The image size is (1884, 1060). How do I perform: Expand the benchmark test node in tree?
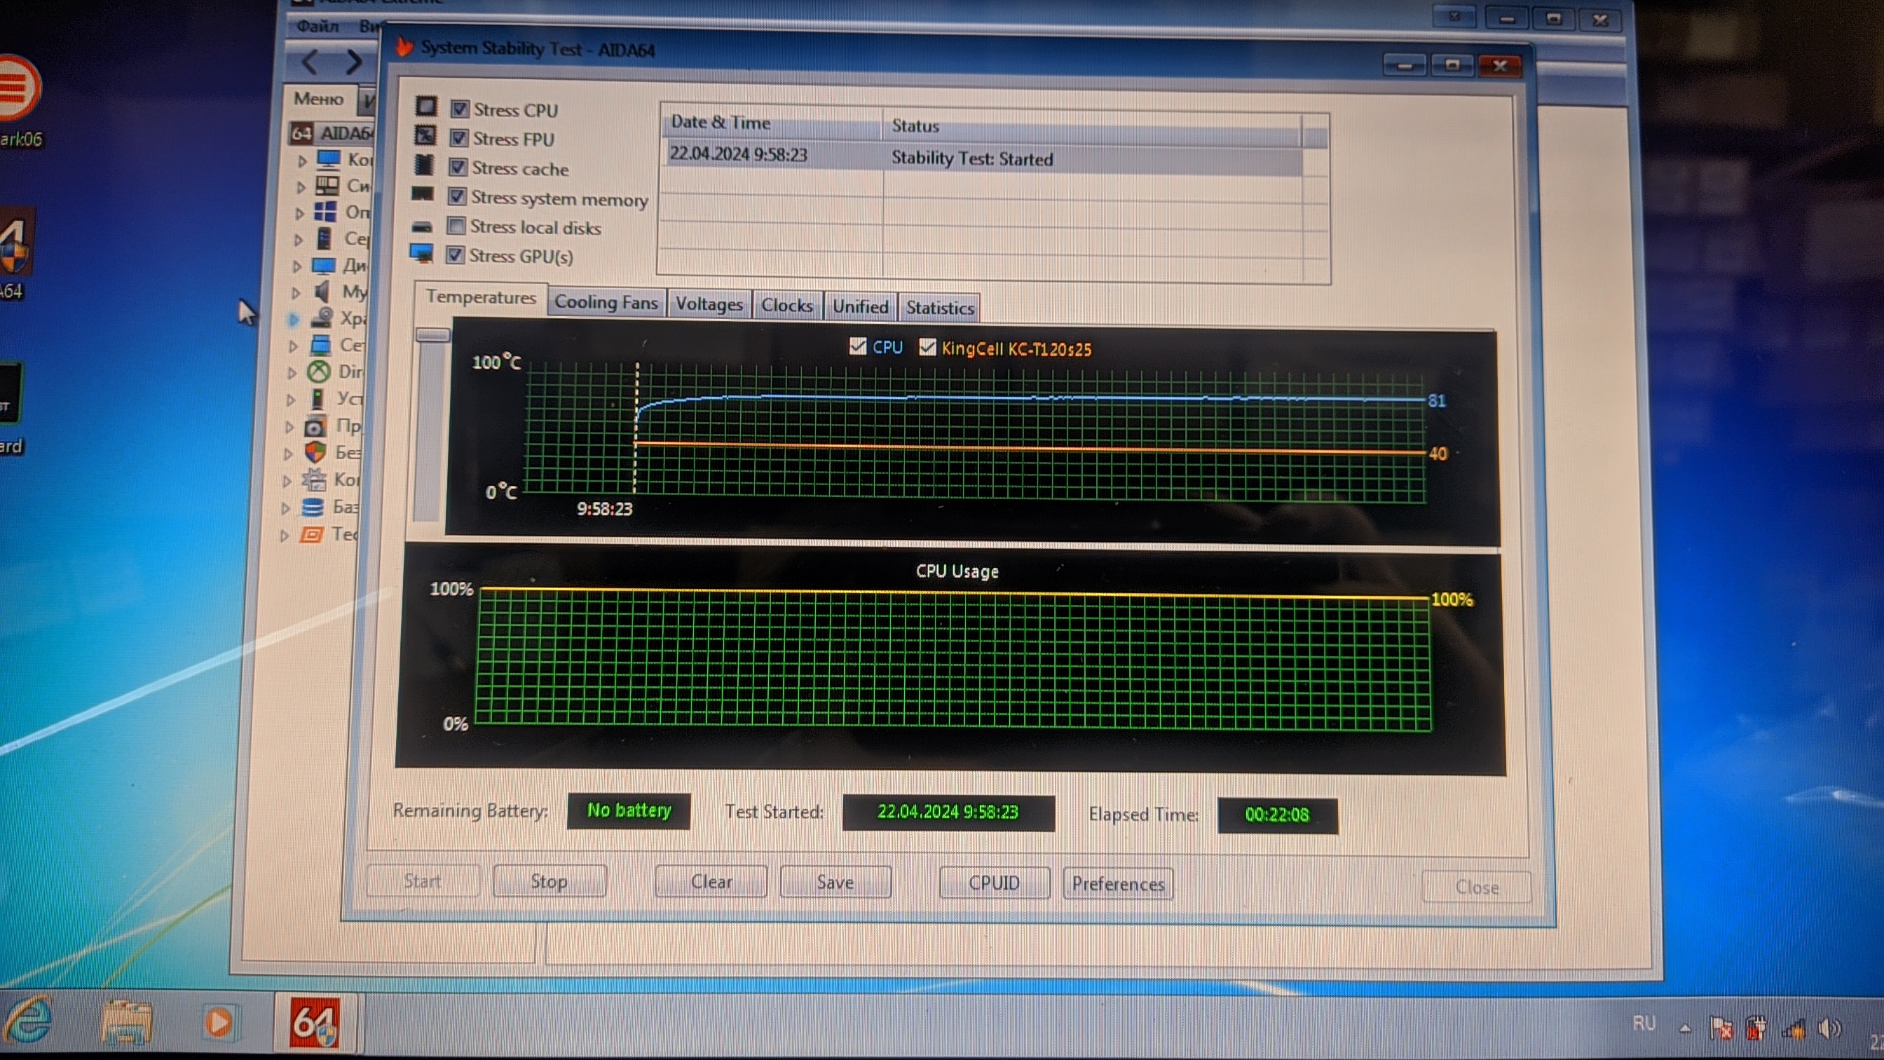point(285,536)
